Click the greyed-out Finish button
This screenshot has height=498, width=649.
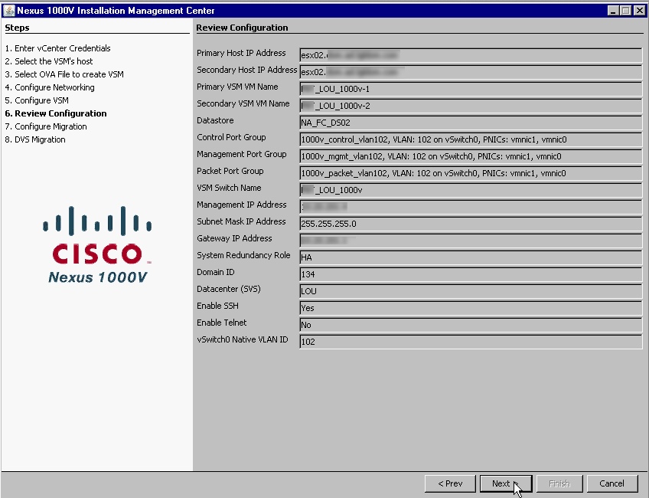point(559,483)
